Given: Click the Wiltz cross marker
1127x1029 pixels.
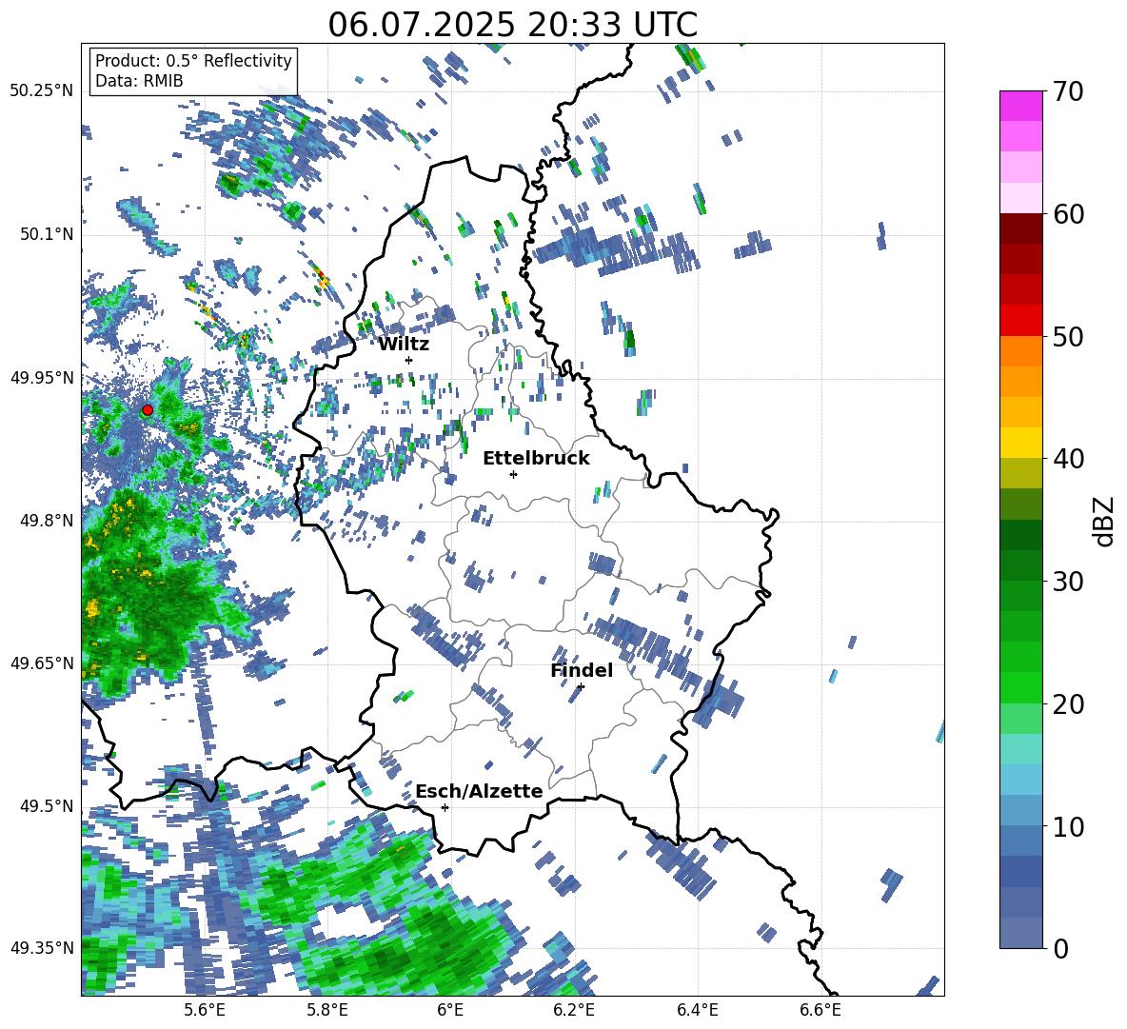Looking at the screenshot, I should [x=409, y=360].
